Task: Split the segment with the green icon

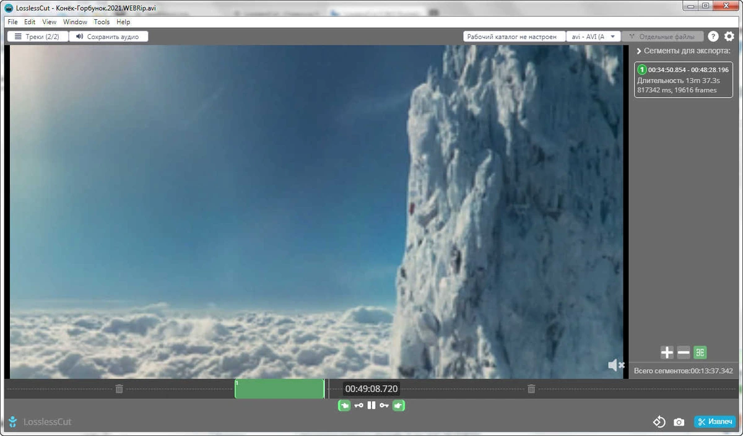Action: point(700,352)
